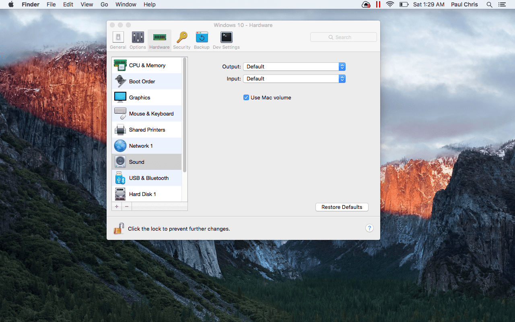Uncheck Use Mac volume
Image resolution: width=515 pixels, height=322 pixels.
click(246, 97)
